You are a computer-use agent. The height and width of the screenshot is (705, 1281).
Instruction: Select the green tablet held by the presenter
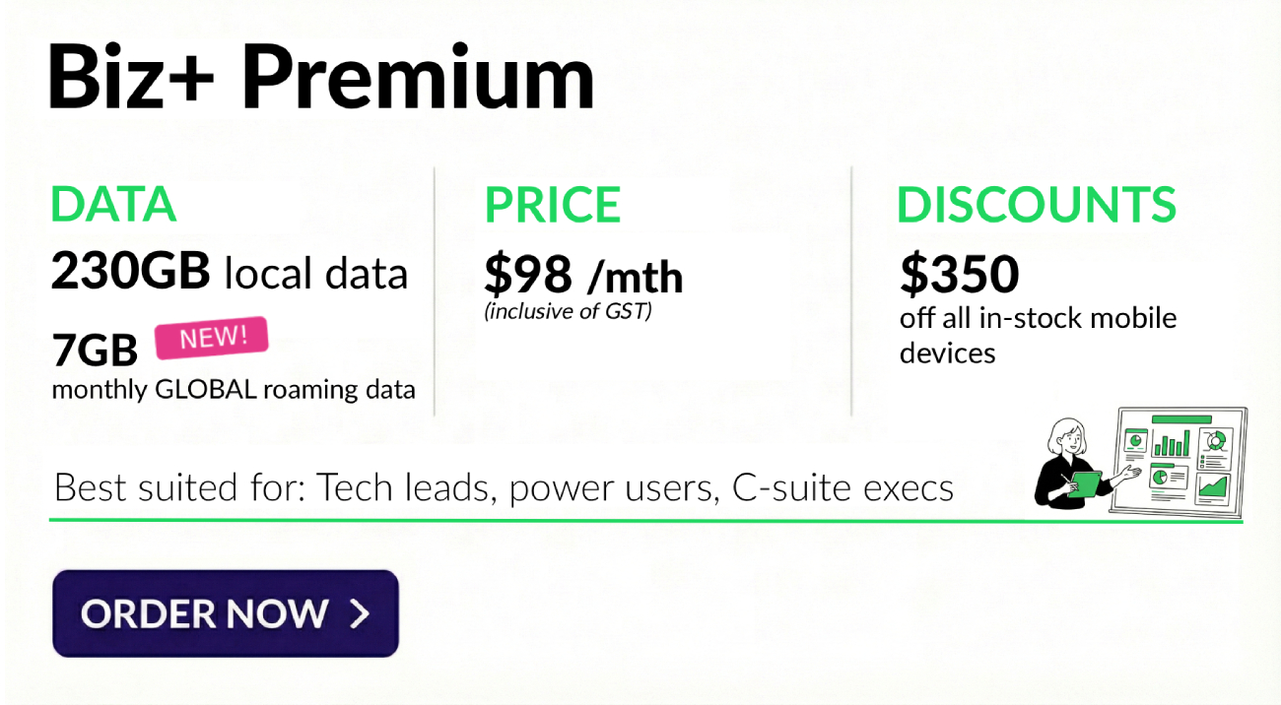pos(1086,482)
